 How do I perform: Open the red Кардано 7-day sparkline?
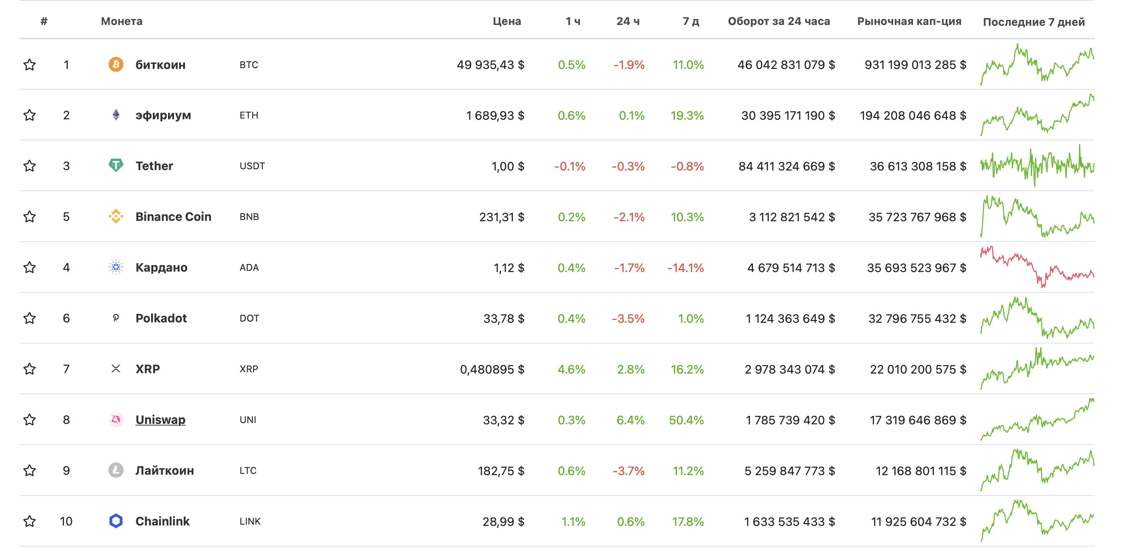click(x=1037, y=267)
